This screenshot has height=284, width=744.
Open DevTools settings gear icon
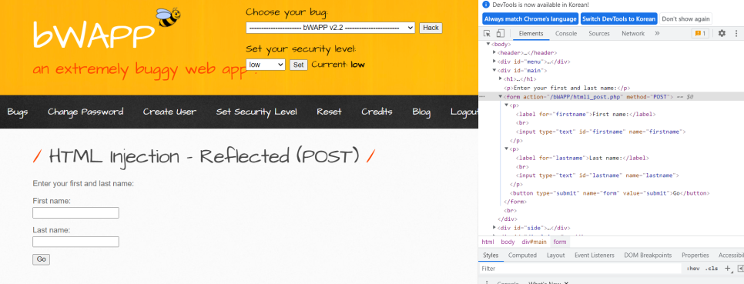722,34
